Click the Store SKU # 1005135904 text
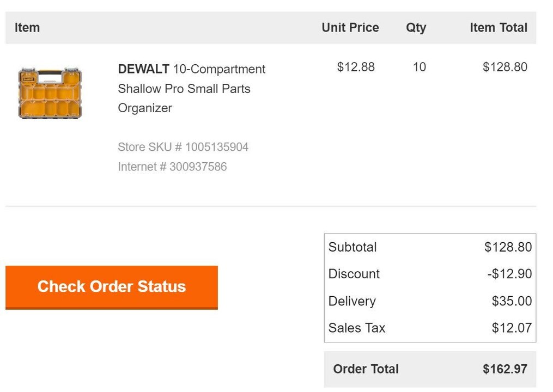The width and height of the screenshot is (553, 392). tap(183, 147)
